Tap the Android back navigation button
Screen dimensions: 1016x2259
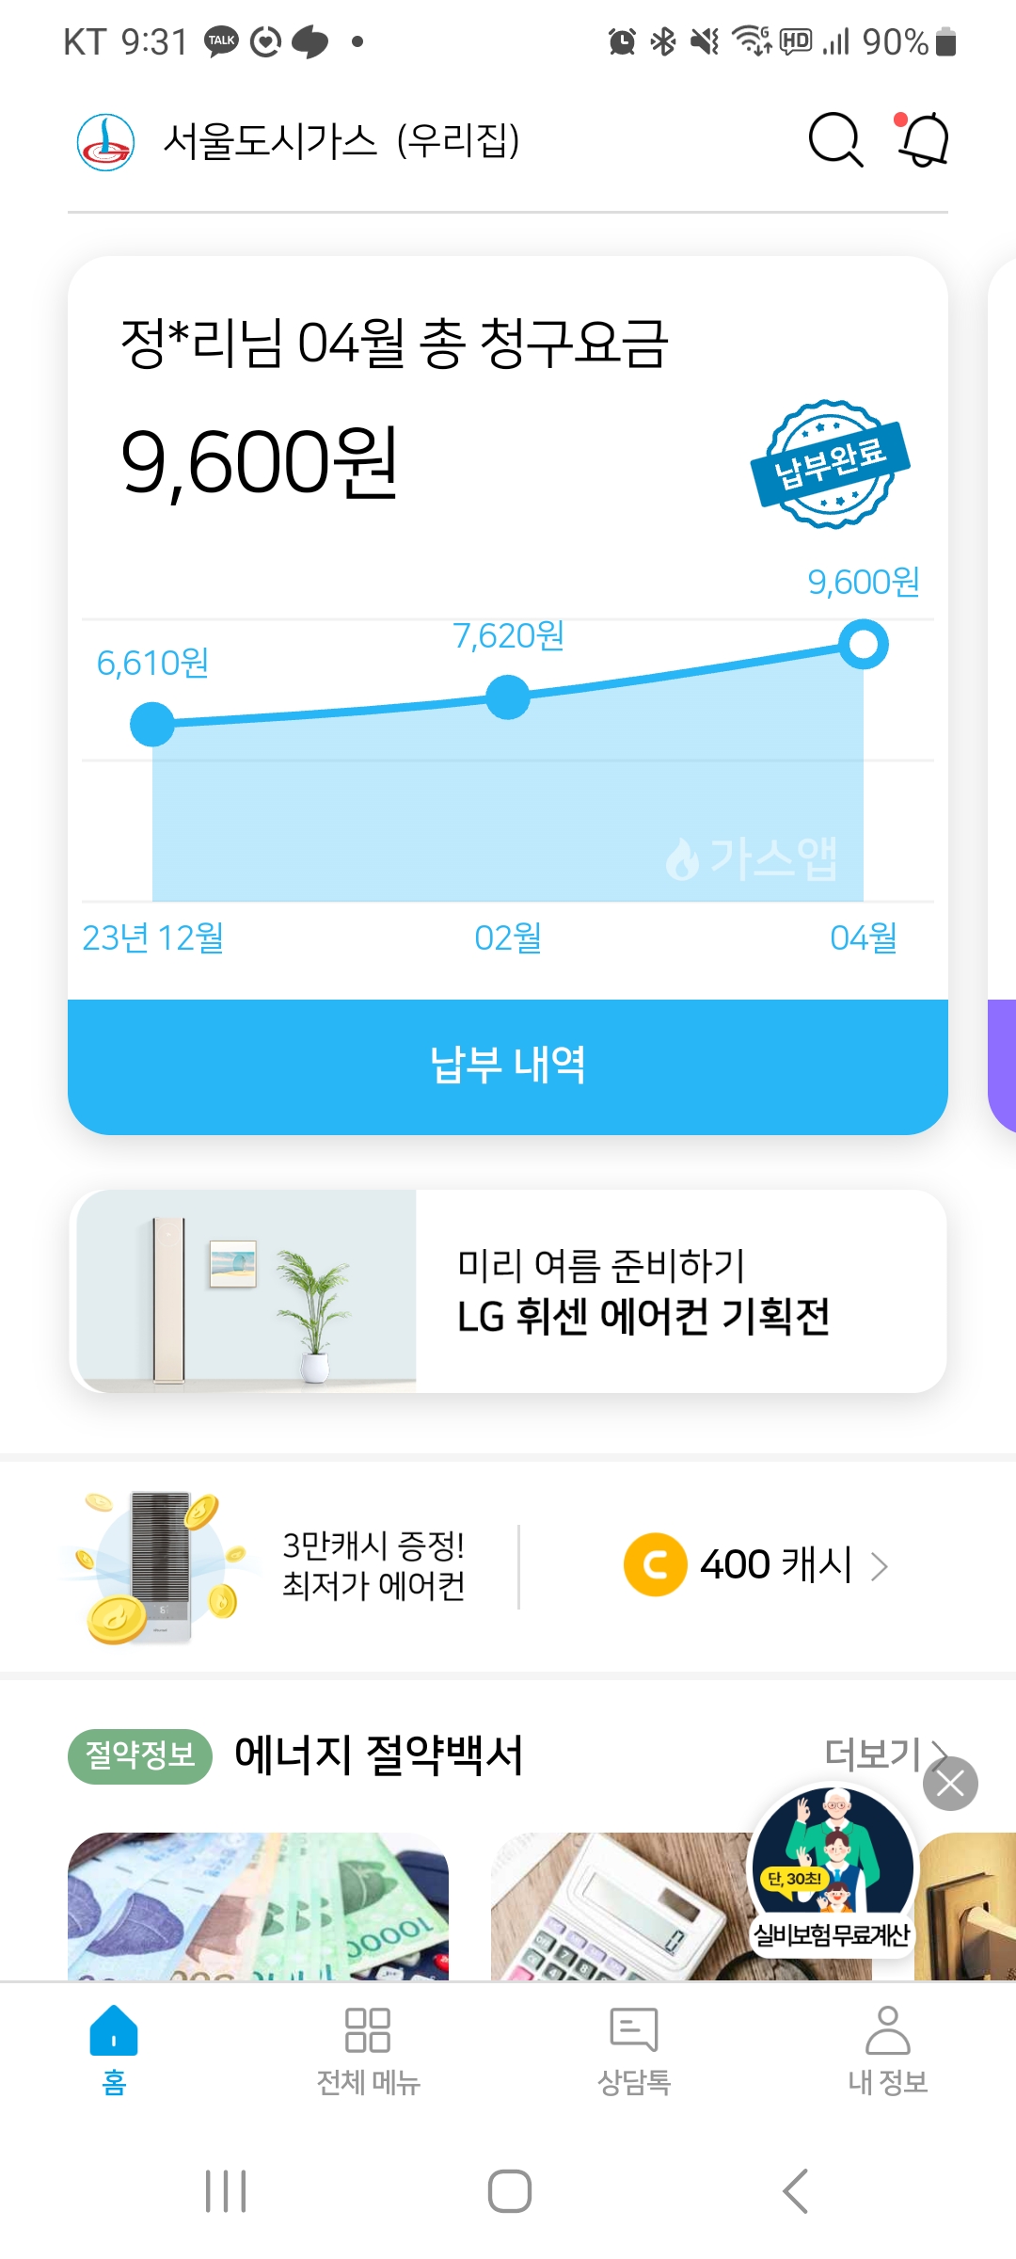[x=796, y=2190]
